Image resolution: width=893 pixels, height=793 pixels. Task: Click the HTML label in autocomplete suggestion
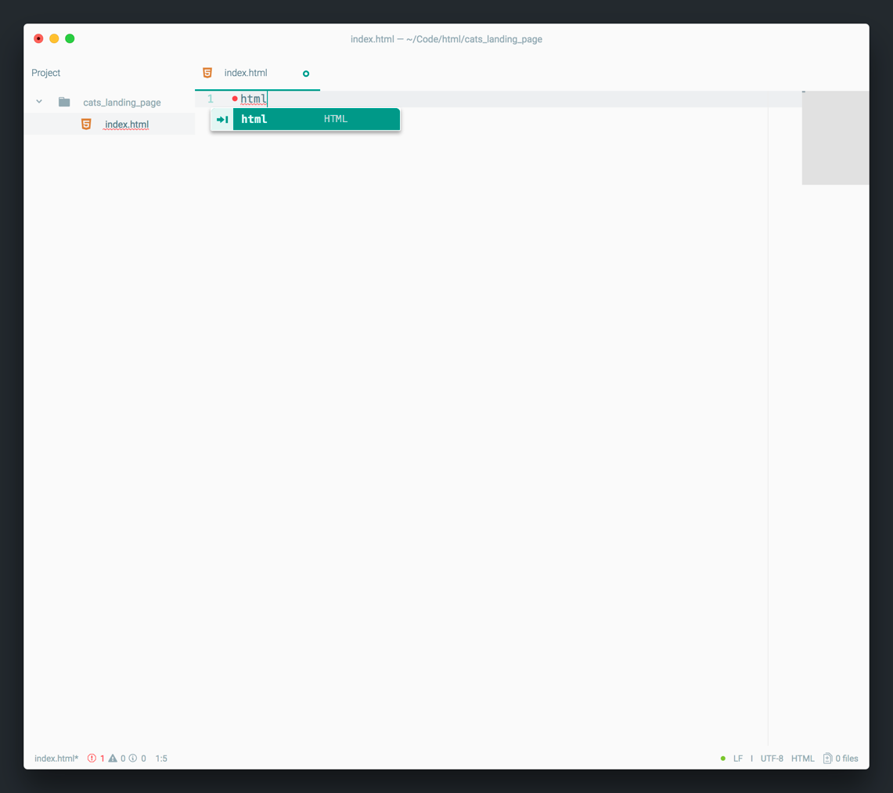(x=336, y=119)
